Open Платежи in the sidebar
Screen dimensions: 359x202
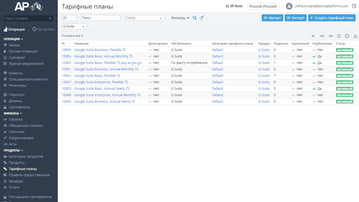point(15,120)
